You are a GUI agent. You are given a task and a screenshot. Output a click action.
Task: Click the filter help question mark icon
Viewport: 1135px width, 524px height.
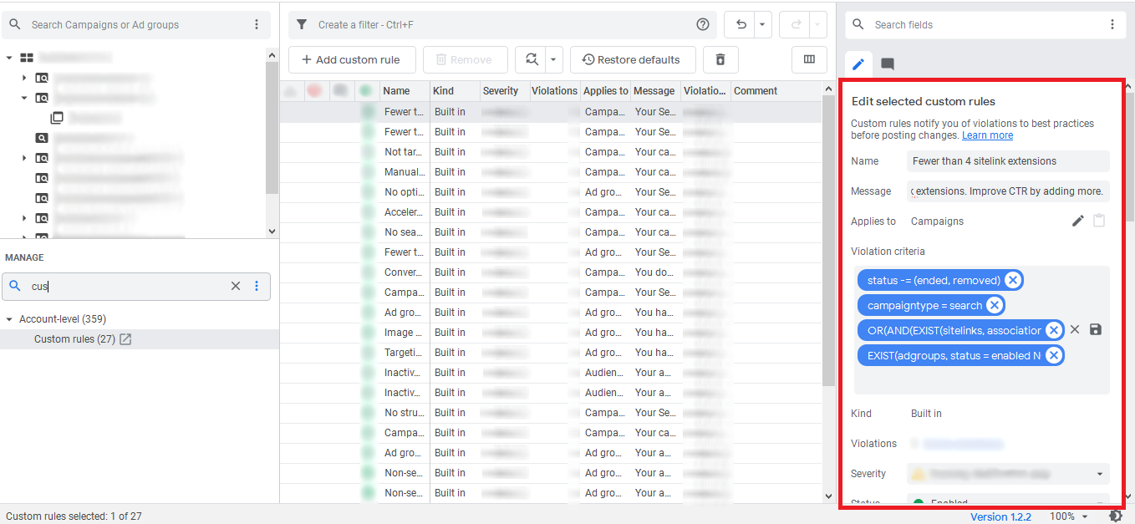click(703, 25)
